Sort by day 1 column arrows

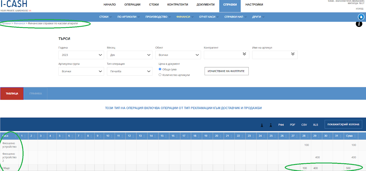(x=25, y=136)
